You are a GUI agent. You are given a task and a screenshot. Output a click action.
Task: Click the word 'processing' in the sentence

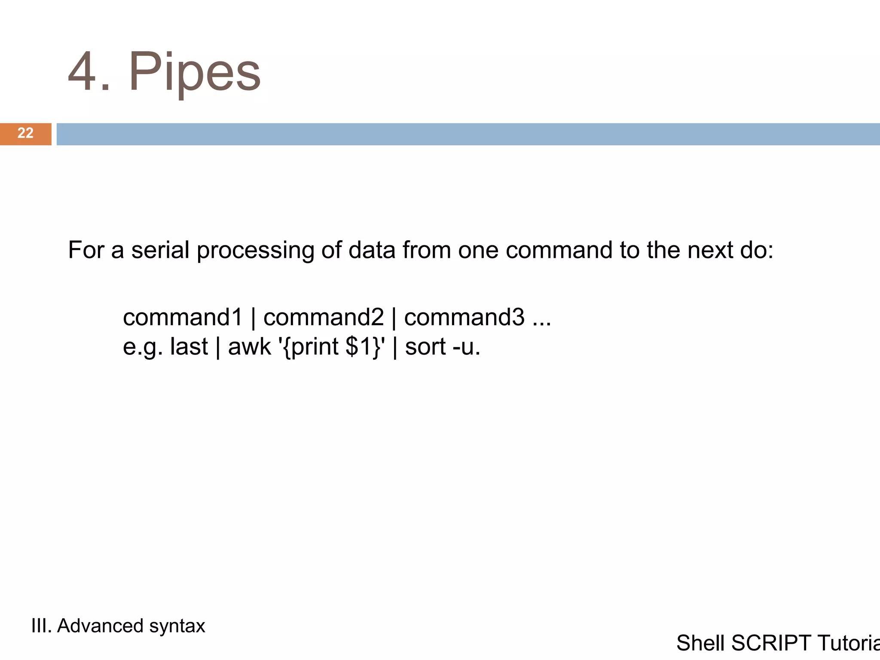pyautogui.click(x=256, y=251)
